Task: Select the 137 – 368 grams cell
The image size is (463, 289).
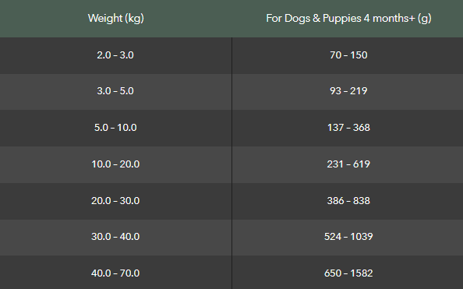Action: pos(348,128)
